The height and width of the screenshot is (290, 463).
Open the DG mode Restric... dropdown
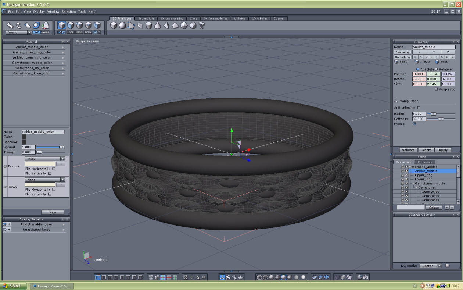(x=431, y=266)
